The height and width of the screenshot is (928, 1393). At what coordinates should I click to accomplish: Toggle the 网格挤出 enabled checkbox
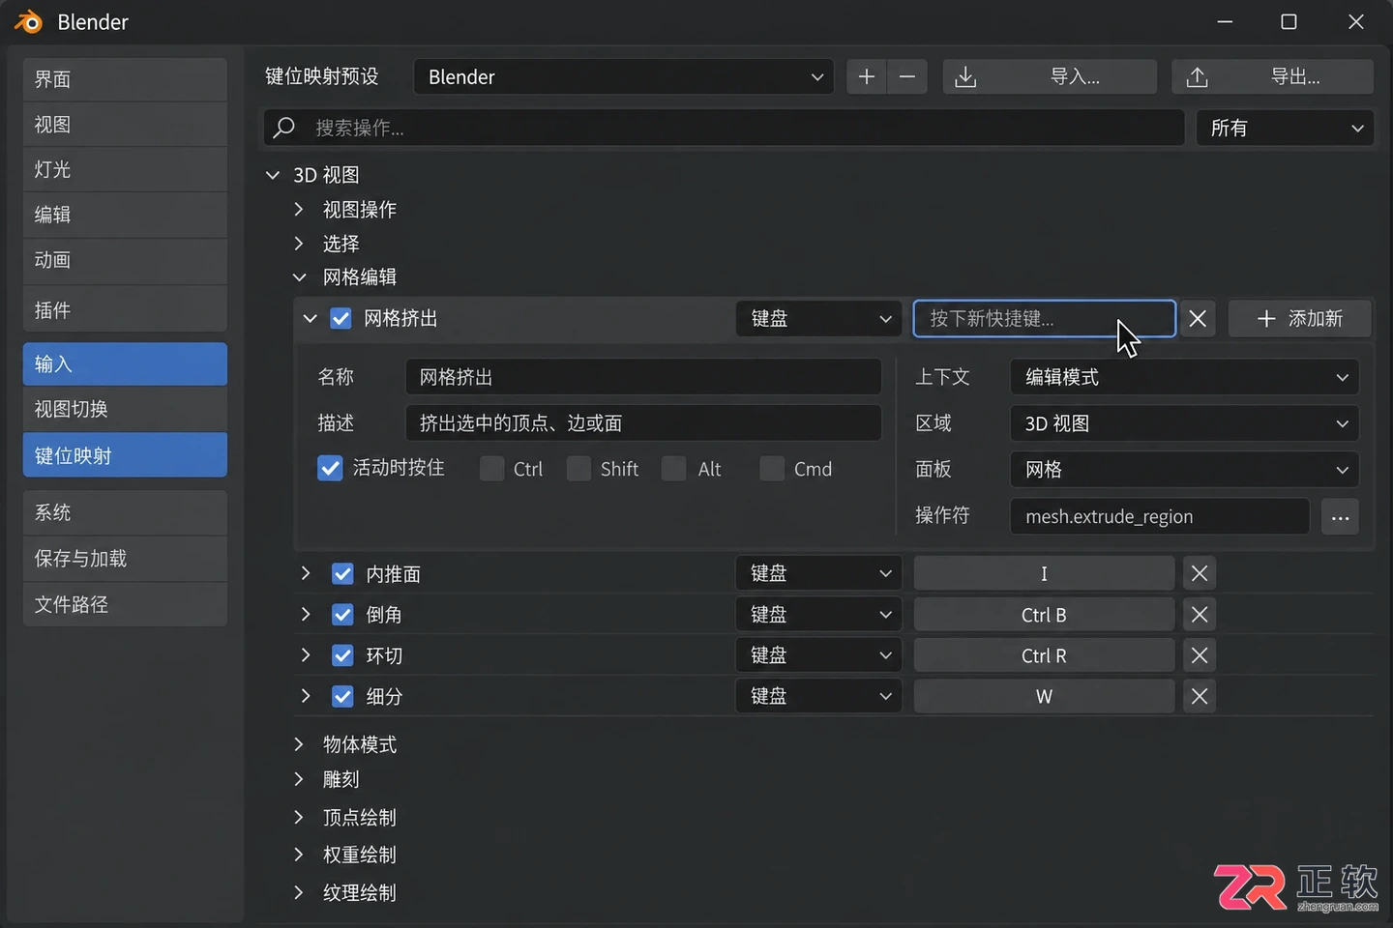(341, 318)
